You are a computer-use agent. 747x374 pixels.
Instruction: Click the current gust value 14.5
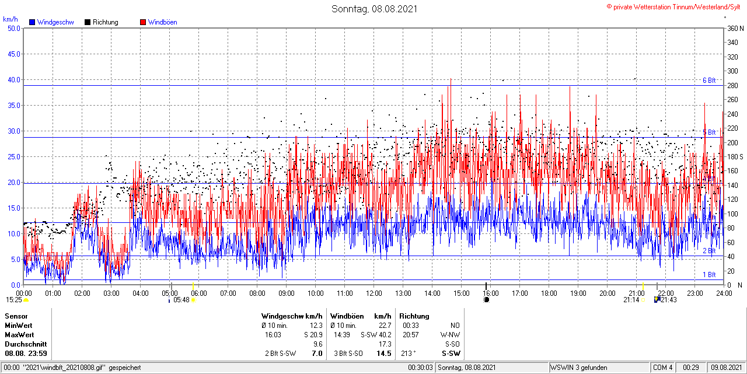[384, 354]
